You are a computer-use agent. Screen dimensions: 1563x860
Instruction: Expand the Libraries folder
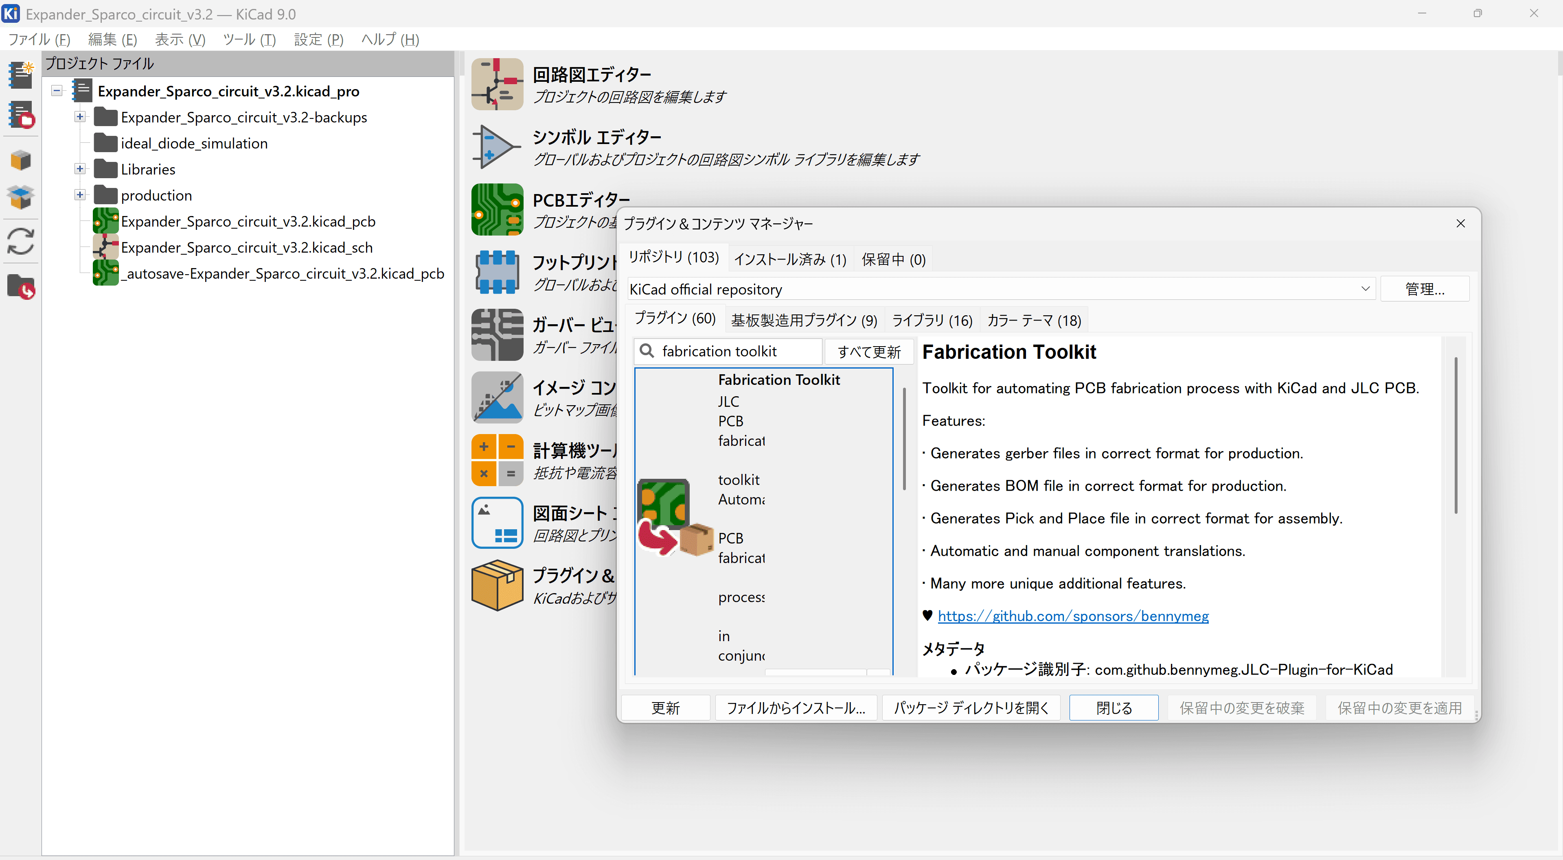pos(79,168)
